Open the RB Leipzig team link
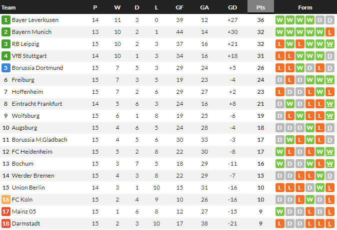The width and height of the screenshot is (337, 230). [25, 44]
